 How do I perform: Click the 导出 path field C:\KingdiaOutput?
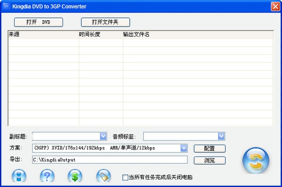point(110,160)
